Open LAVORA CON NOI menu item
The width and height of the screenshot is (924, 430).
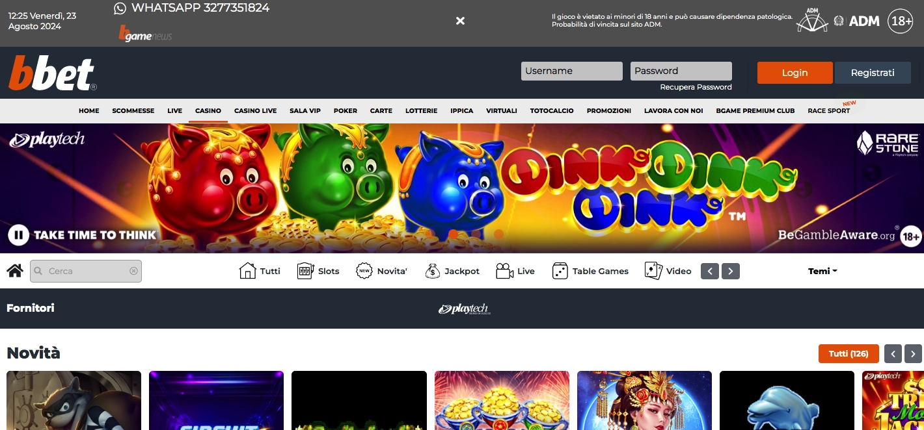click(x=673, y=111)
